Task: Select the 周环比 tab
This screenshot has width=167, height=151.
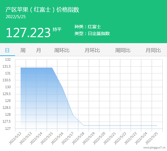Action: (x=62, y=50)
